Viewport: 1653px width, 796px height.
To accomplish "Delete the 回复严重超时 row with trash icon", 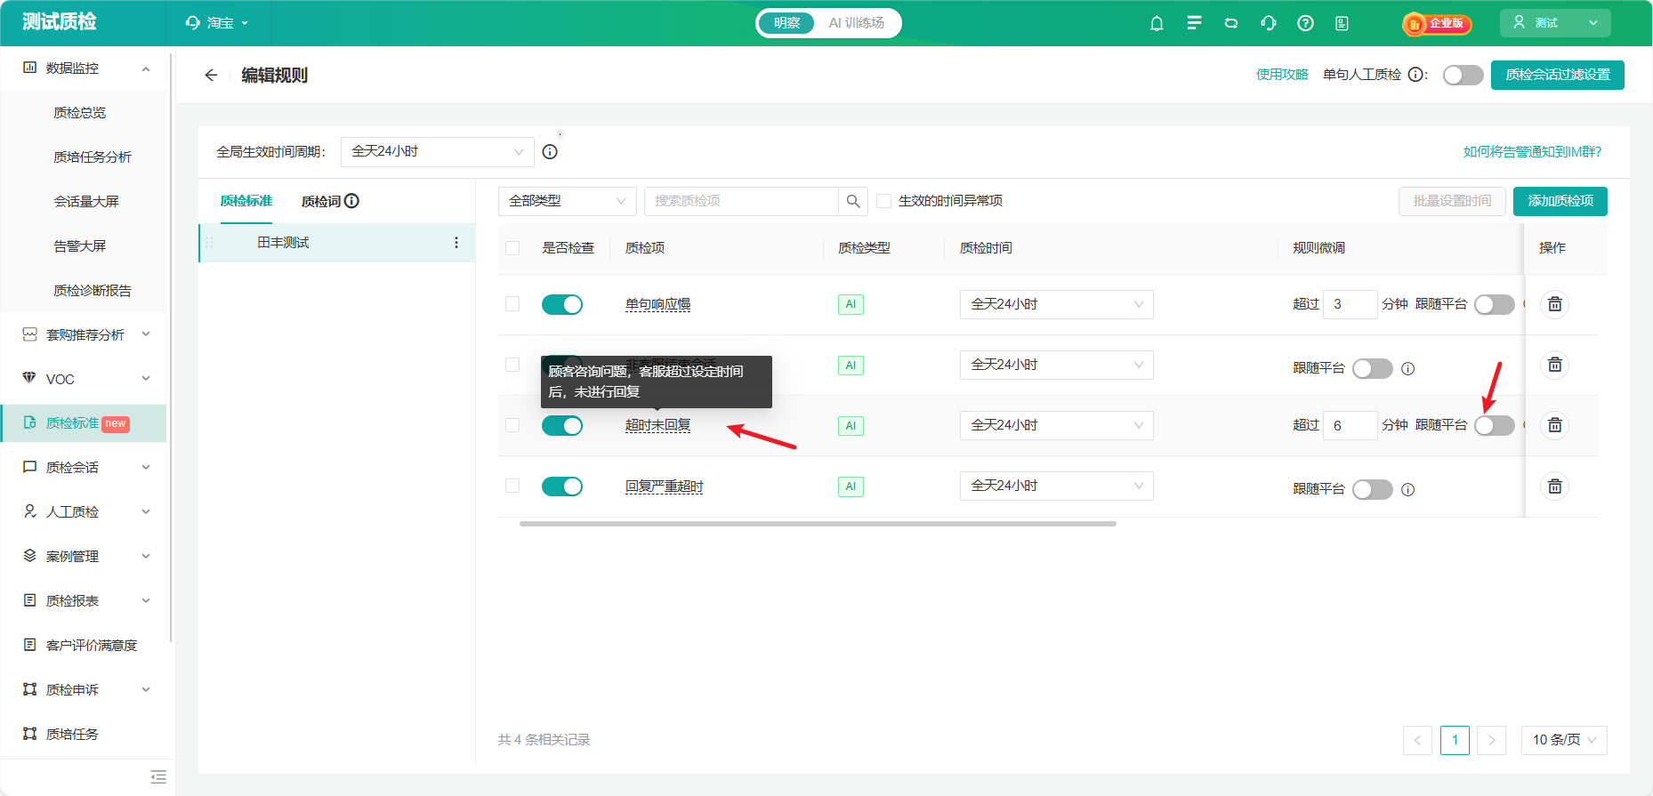I will (1554, 486).
